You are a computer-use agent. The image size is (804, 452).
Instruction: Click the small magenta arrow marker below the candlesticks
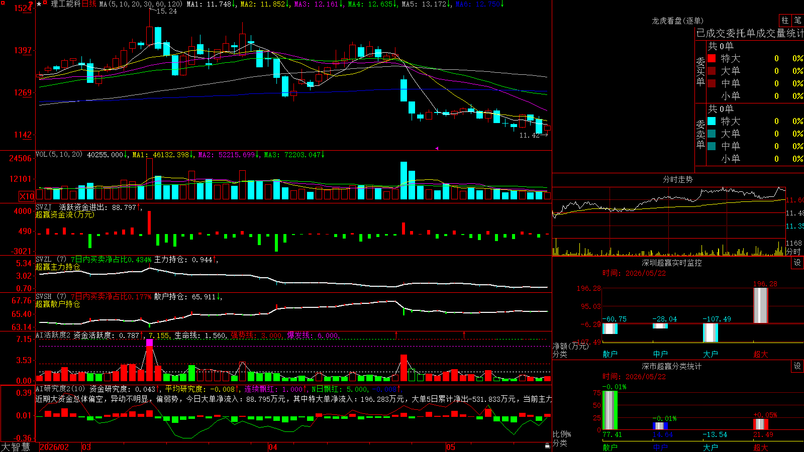[436, 148]
